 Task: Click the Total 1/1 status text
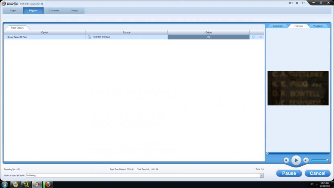[260, 169]
